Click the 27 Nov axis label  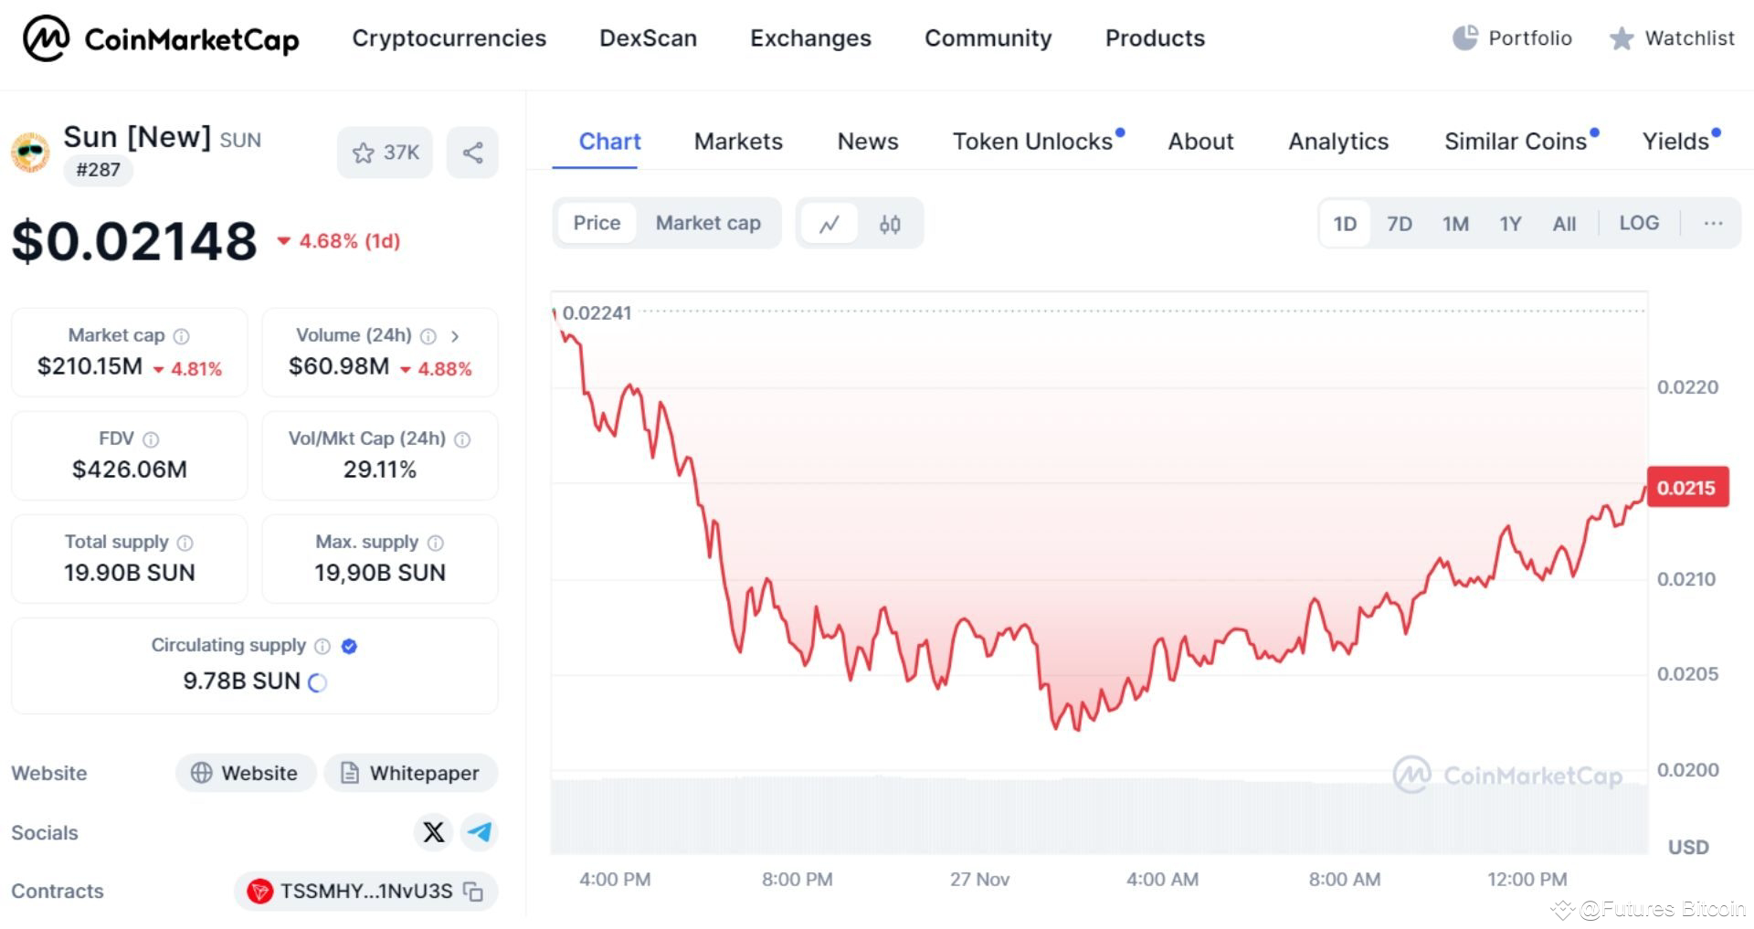pyautogui.click(x=979, y=880)
